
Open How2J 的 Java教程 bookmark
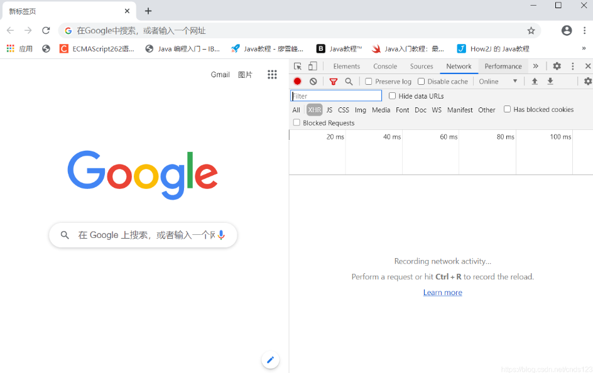coord(493,48)
